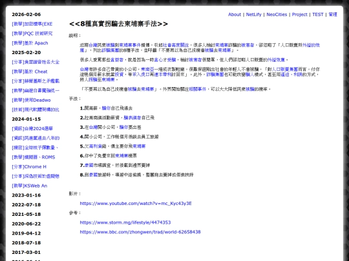Screen dimensions: 349x261
Task: Expand the 2021-05-18 date group
Action: (26, 215)
